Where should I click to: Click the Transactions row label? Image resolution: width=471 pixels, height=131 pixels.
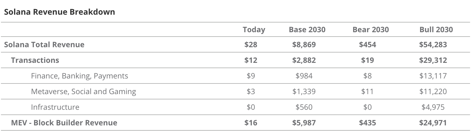point(35,60)
